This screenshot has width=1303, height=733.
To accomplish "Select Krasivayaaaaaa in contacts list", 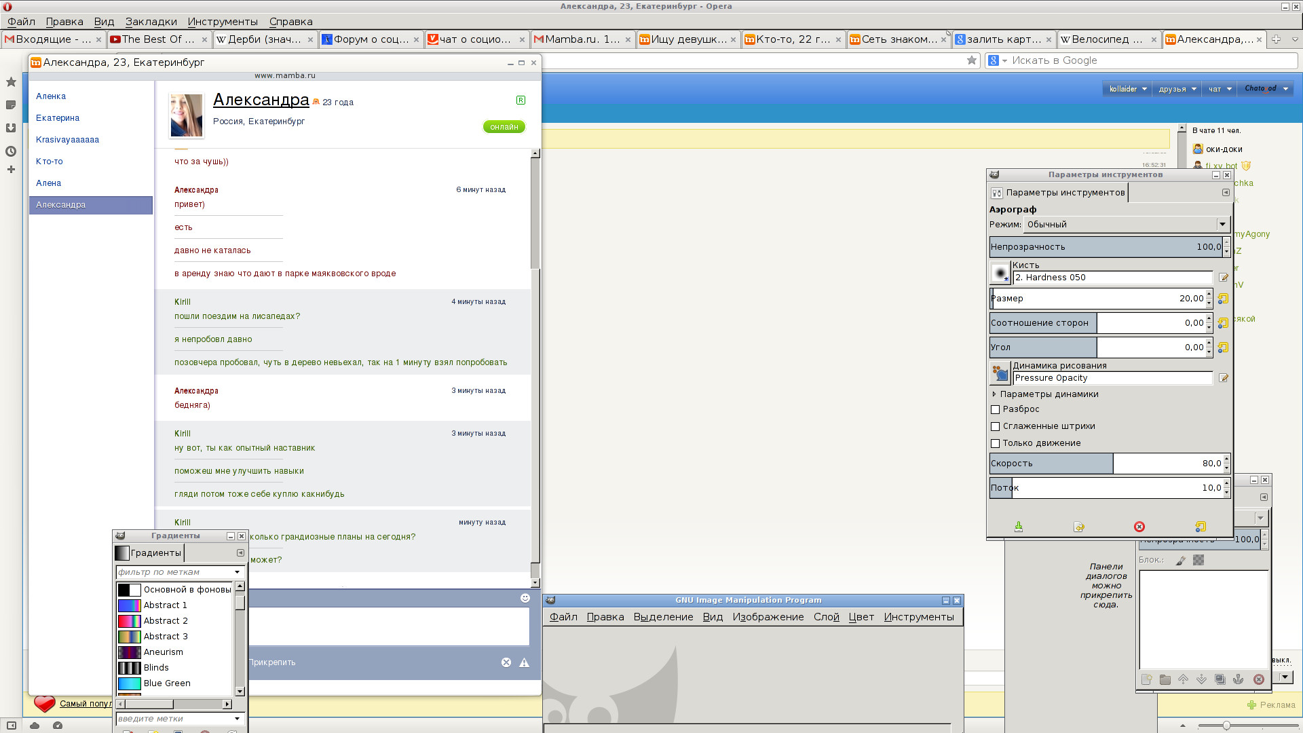I will pos(67,140).
